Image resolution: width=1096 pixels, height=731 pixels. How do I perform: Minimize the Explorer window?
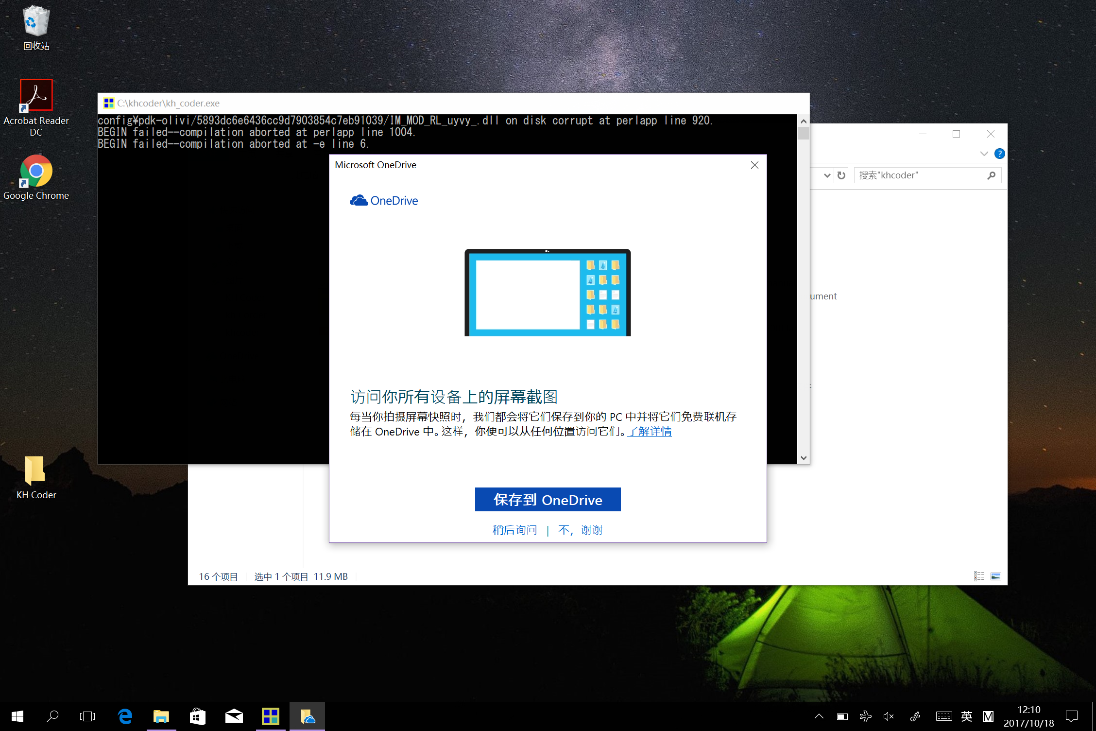[x=923, y=134]
